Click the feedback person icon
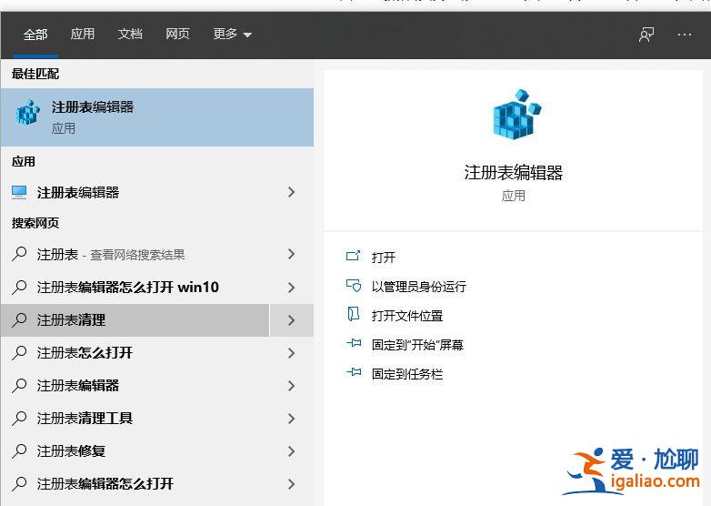Screen dimensions: 711x506 [646, 35]
